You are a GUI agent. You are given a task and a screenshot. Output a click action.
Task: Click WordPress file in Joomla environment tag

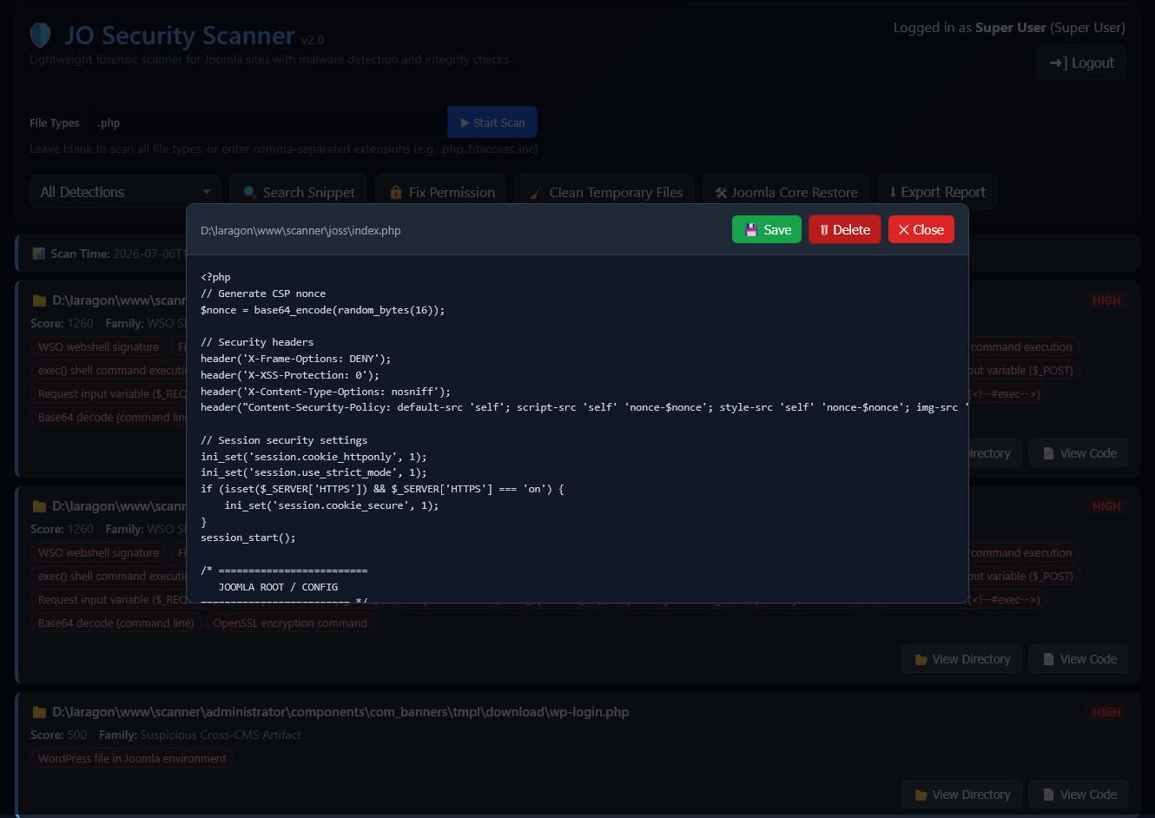coord(132,758)
